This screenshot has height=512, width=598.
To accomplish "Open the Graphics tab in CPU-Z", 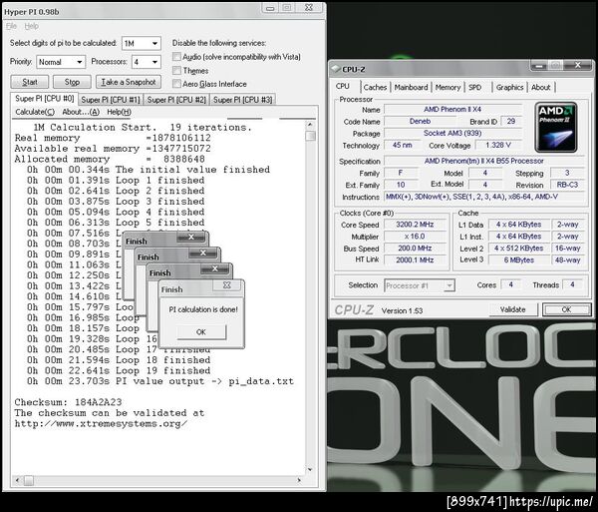I will tap(509, 88).
